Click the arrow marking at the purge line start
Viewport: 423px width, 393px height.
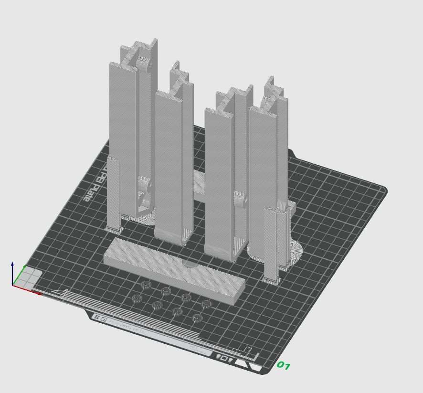click(60, 293)
